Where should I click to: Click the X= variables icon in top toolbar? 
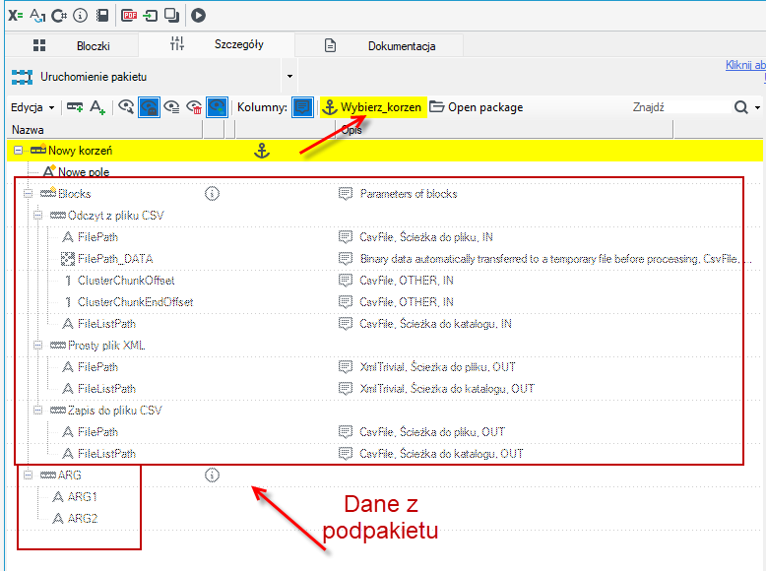pyautogui.click(x=15, y=15)
